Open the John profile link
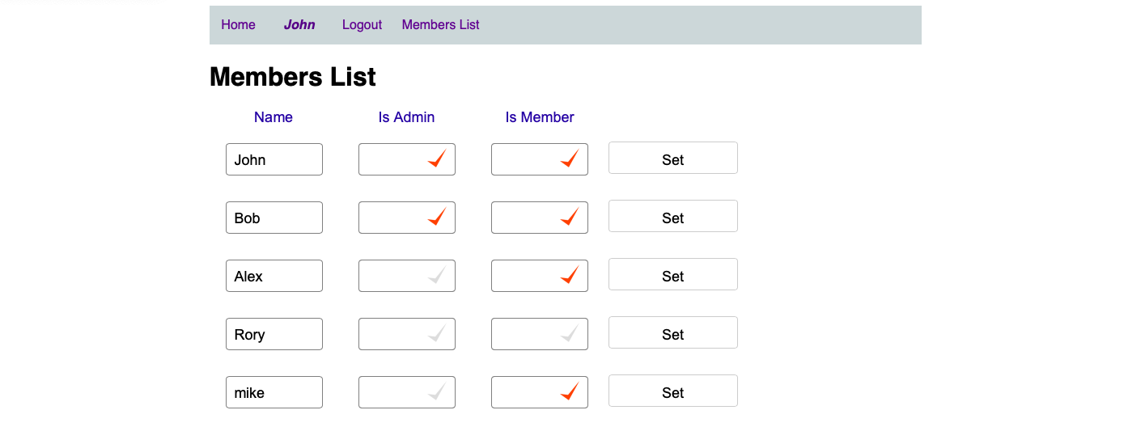Viewport: 1128px width, 444px height. 299,25
